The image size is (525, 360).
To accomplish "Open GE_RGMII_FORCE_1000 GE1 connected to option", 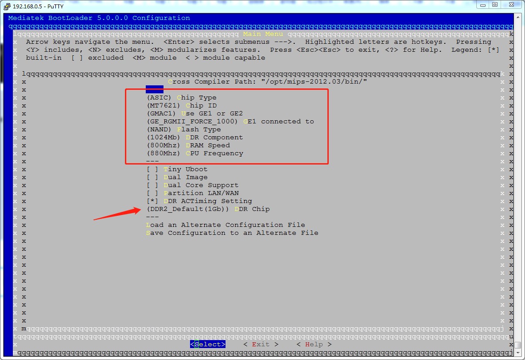I will [x=230, y=122].
